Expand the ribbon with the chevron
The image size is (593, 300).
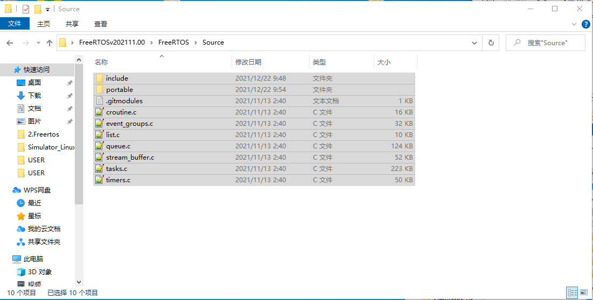[x=574, y=24]
